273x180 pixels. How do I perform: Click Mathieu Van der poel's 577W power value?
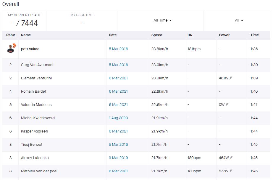click(x=224, y=171)
